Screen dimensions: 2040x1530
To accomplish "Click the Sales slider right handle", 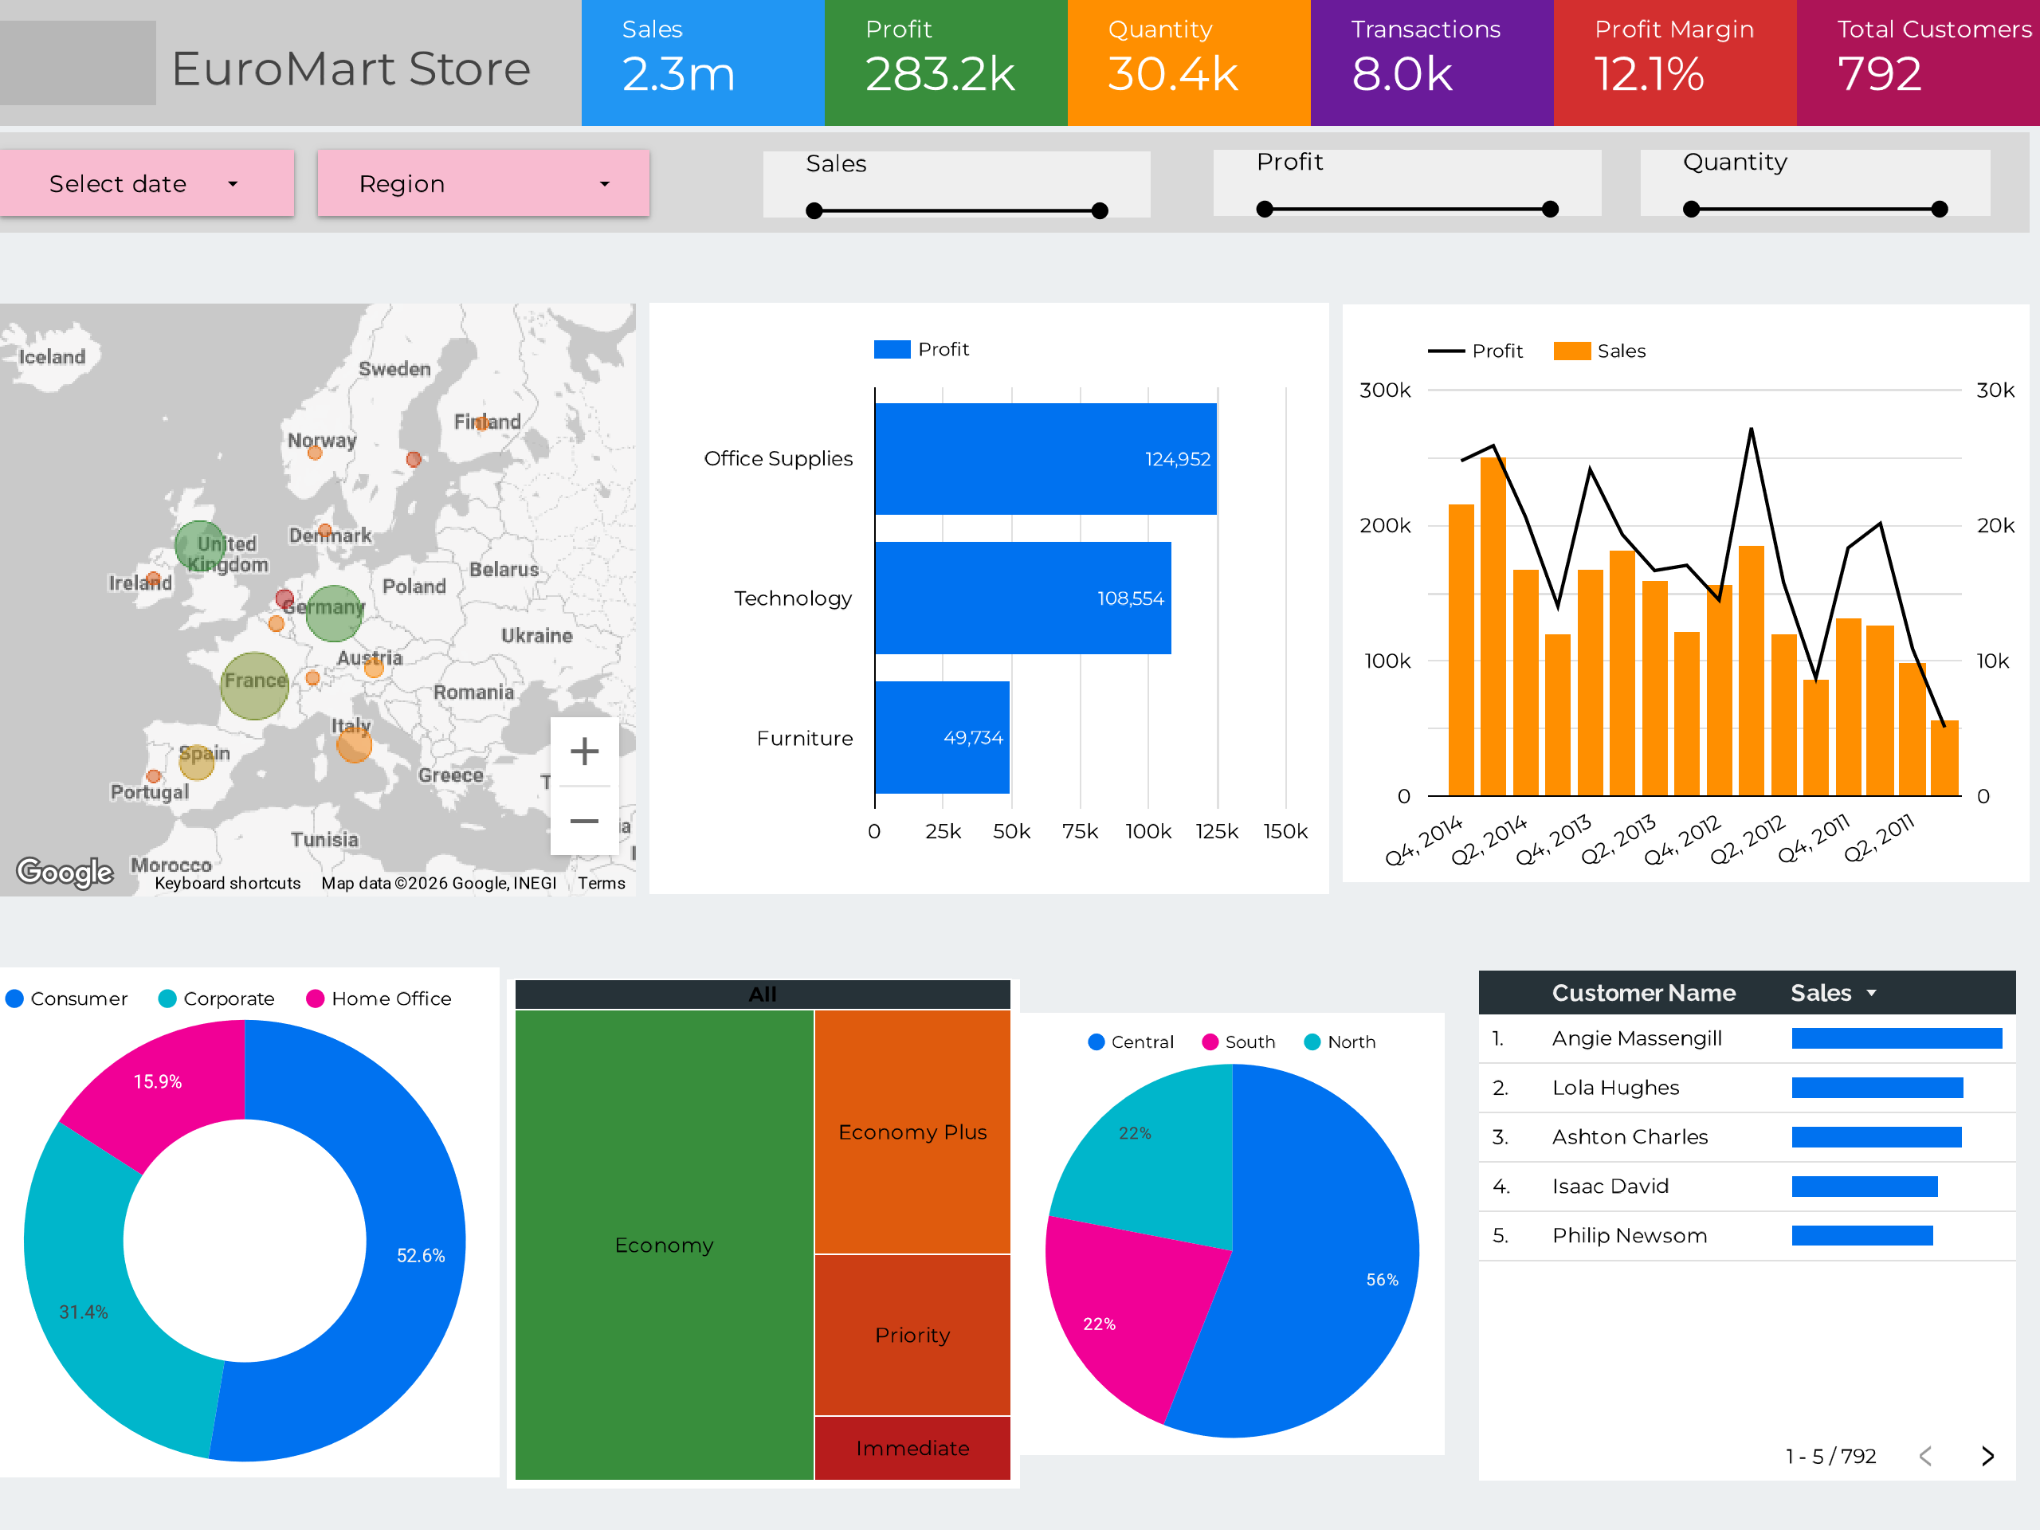I will point(1100,211).
